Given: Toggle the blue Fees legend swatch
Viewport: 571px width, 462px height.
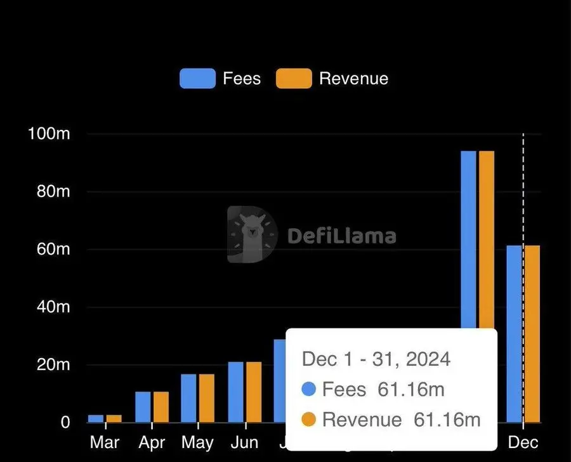Looking at the screenshot, I should 198,79.
